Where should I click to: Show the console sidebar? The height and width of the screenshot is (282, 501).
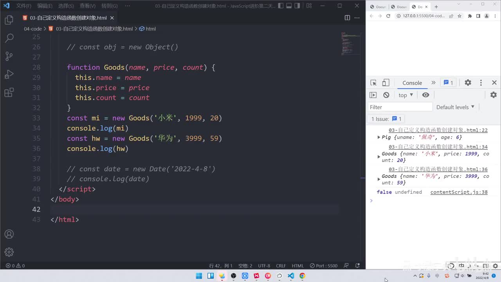coord(373,95)
